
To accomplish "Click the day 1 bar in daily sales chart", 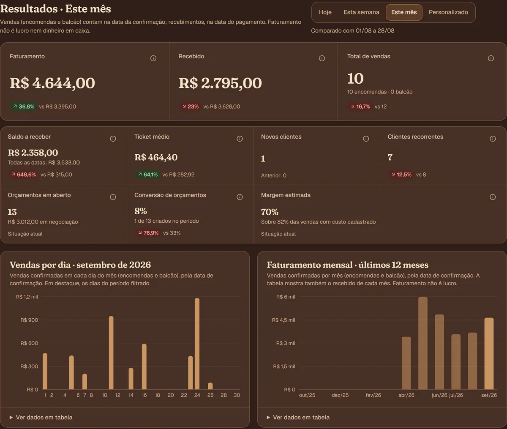I will click(x=45, y=371).
